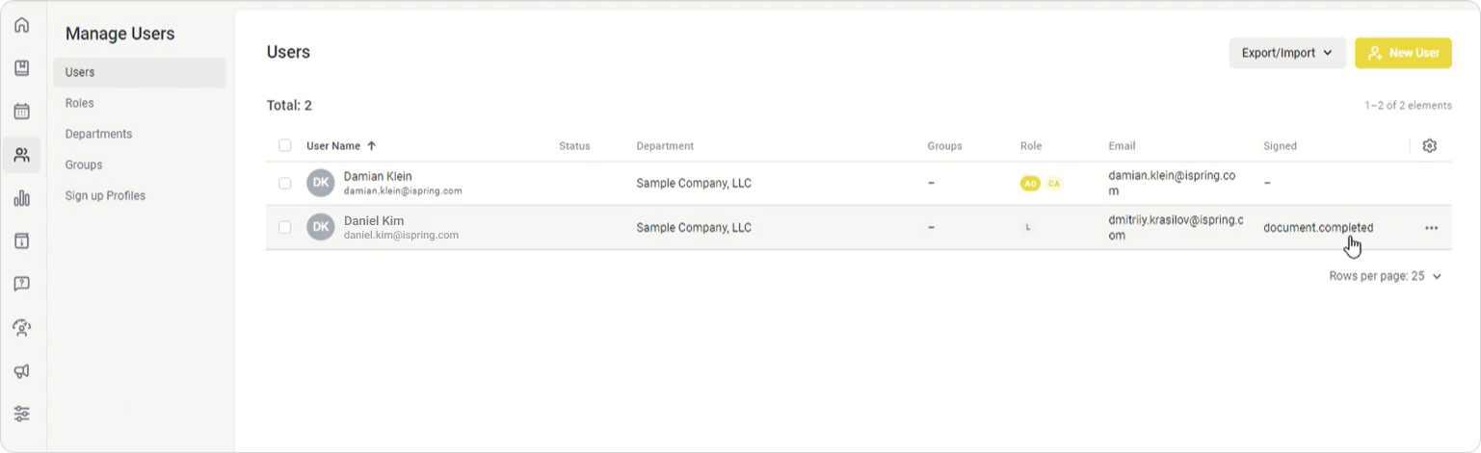Image resolution: width=1481 pixels, height=453 pixels.
Task: Open the Rows per page dropdown
Action: pyautogui.click(x=1385, y=276)
